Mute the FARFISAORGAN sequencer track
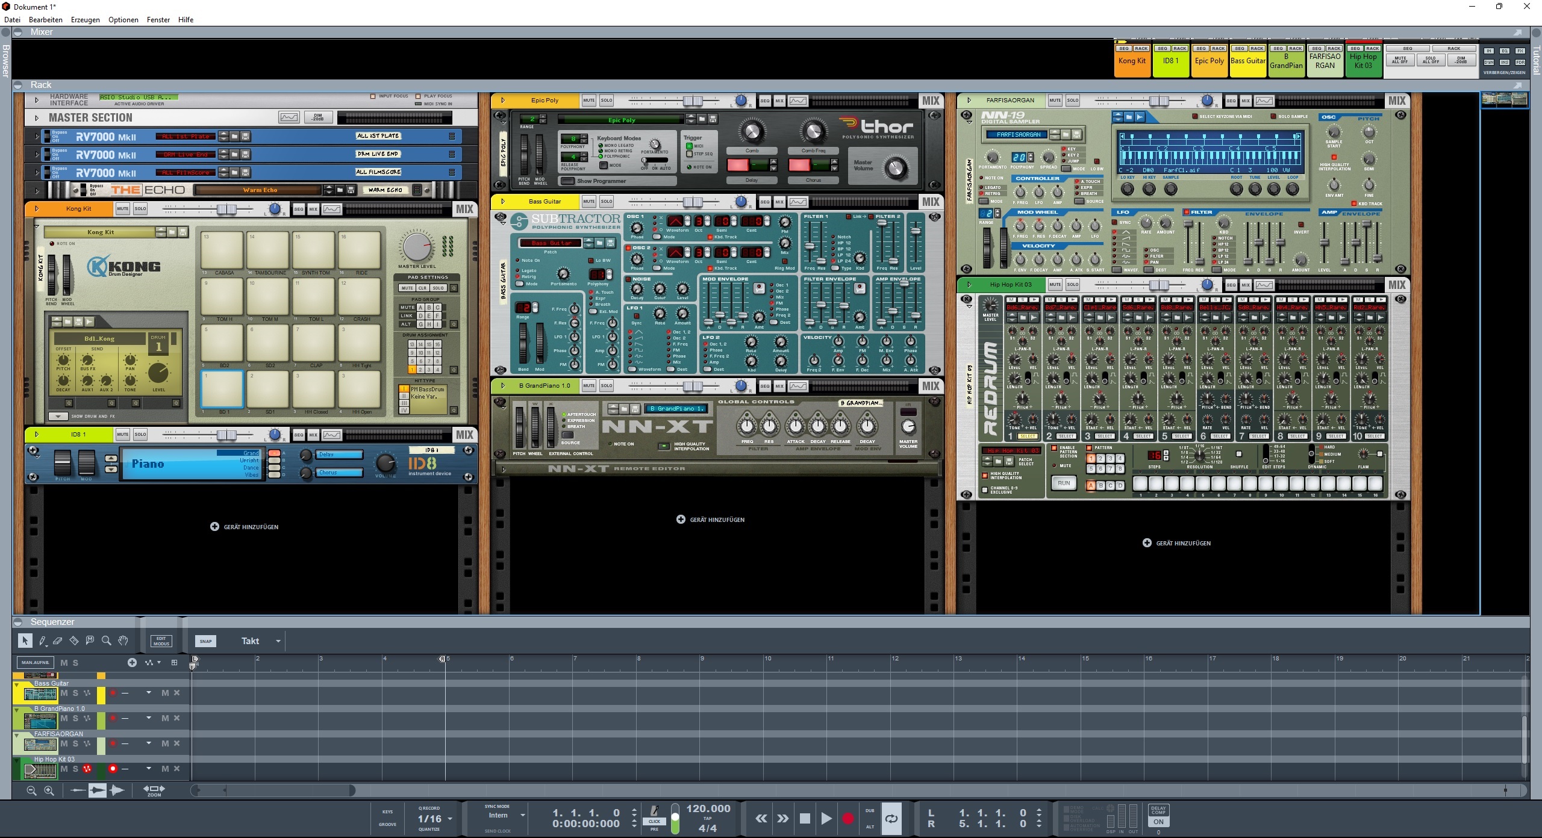Screen dimensions: 1542x838 tap(64, 743)
